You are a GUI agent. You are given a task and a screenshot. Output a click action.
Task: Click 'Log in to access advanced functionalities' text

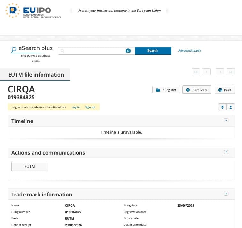(39, 107)
